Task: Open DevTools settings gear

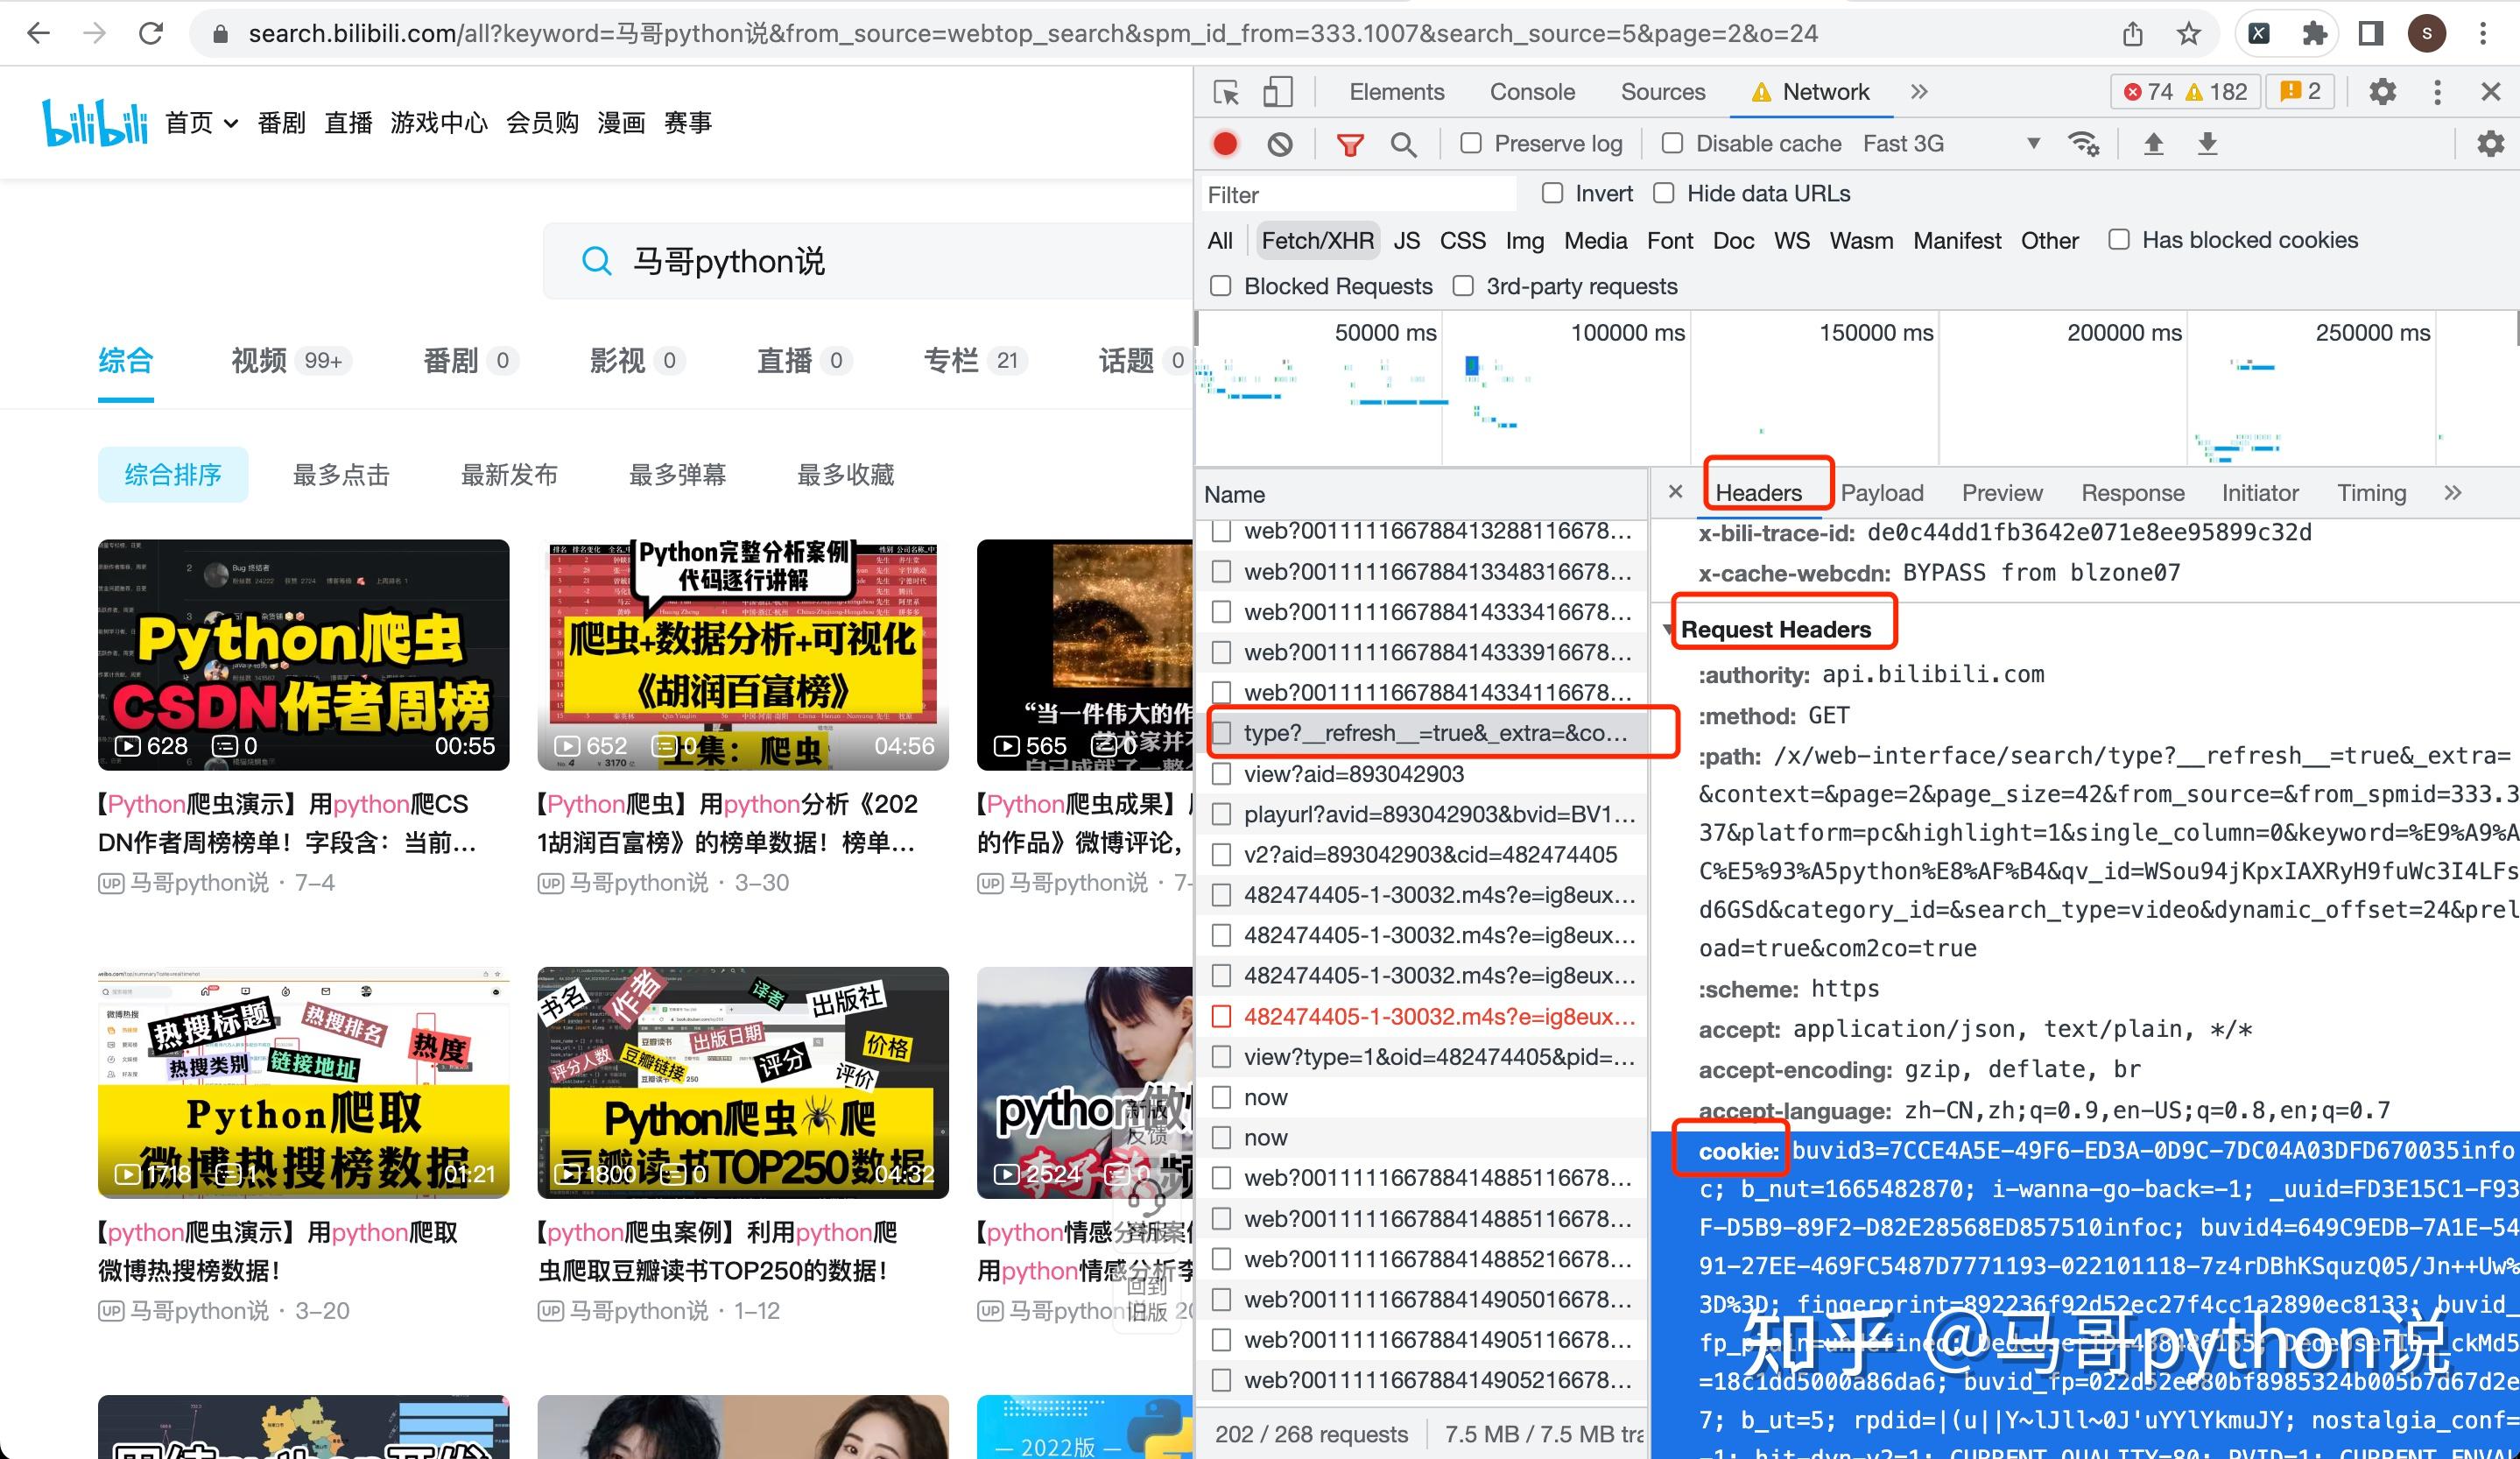Action: [x=2382, y=92]
